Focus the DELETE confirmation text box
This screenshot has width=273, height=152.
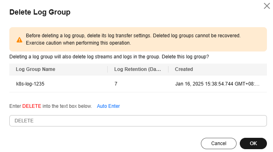point(138,121)
